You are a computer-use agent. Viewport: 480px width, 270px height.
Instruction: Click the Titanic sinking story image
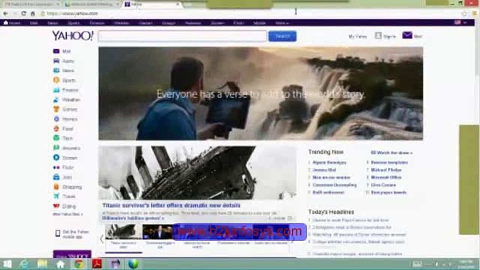pos(197,173)
